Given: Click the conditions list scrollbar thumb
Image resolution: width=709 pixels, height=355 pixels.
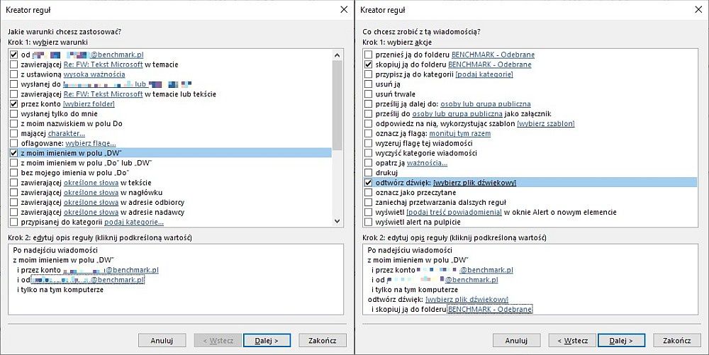Looking at the screenshot, I should coord(337,106).
